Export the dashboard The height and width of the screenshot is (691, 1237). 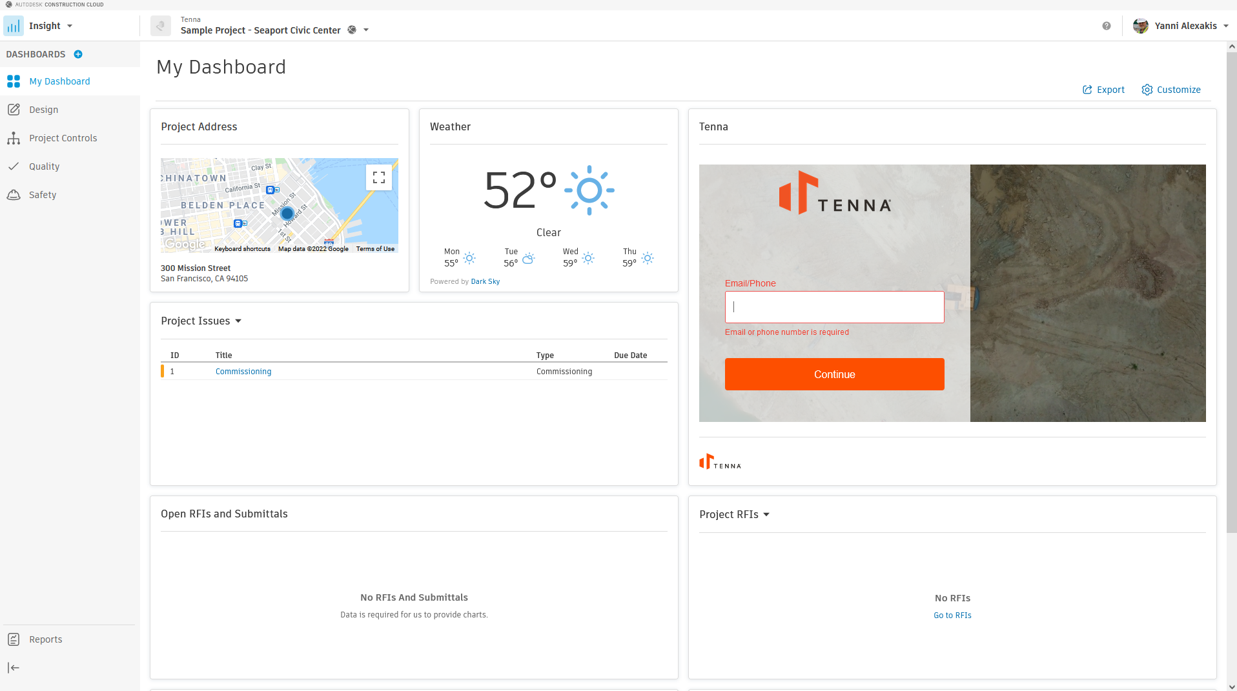pos(1103,90)
